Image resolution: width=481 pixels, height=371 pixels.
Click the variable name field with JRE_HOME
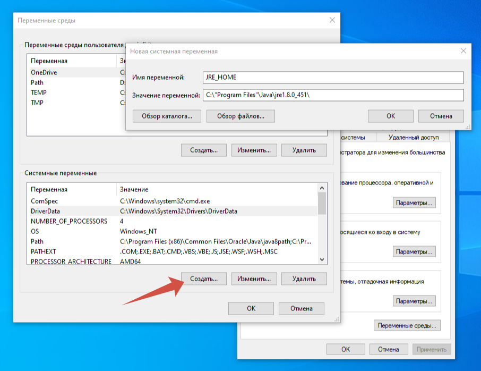point(333,78)
